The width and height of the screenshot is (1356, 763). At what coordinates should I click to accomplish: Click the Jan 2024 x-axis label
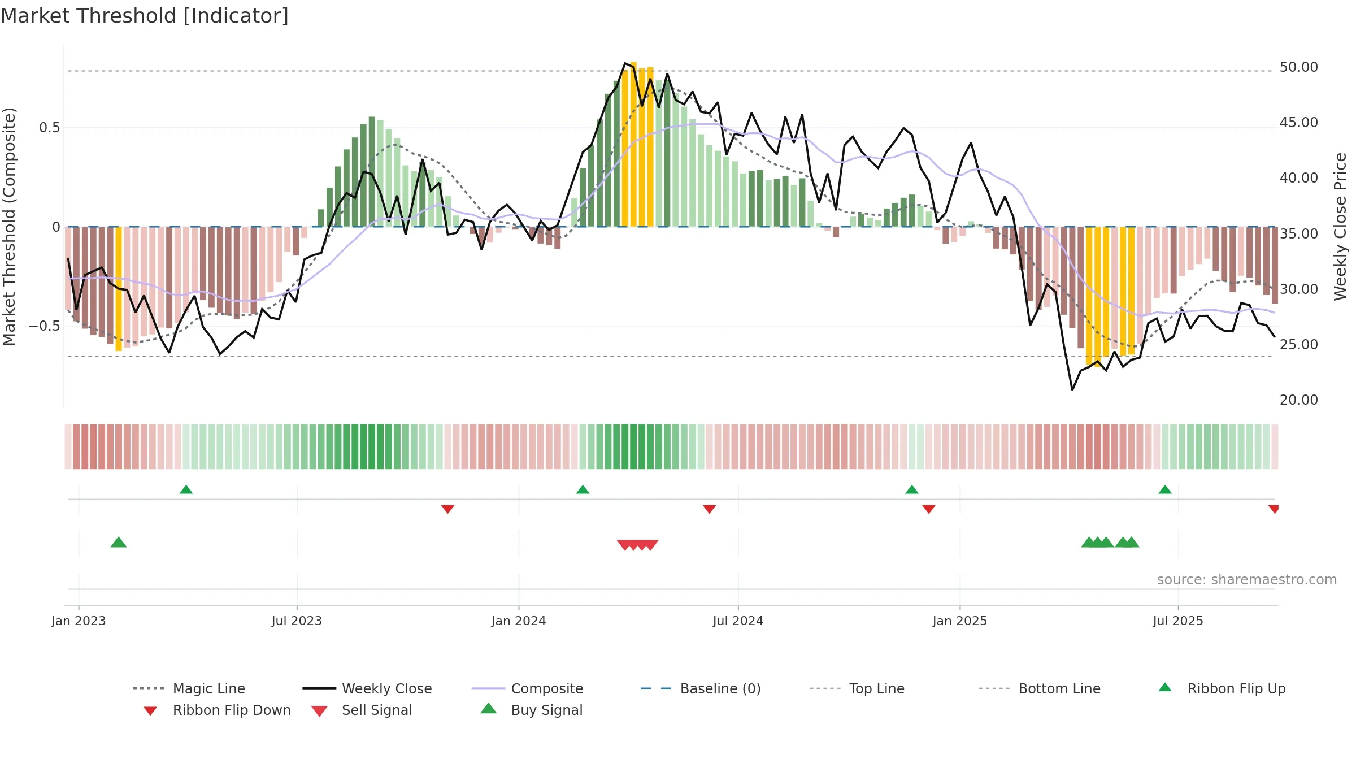point(519,621)
